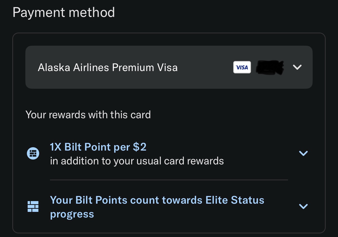Click the "Your rewards with this card" label

(88, 115)
